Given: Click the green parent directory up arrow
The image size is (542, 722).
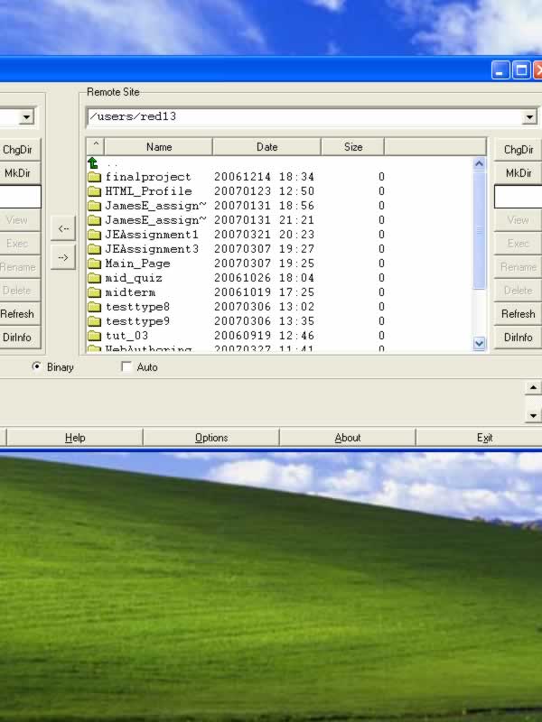Looking at the screenshot, I should pyautogui.click(x=93, y=163).
